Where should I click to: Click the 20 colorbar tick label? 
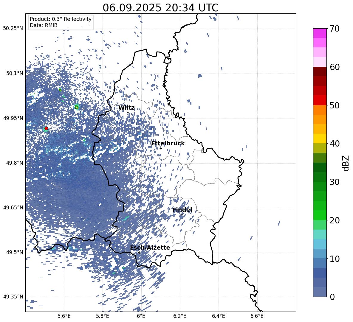point(335,220)
